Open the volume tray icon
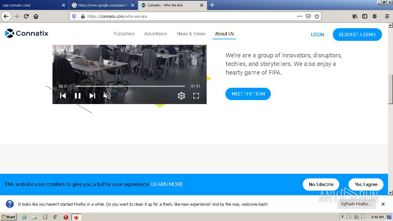The width and height of the screenshot is (393, 221). [x=349, y=217]
